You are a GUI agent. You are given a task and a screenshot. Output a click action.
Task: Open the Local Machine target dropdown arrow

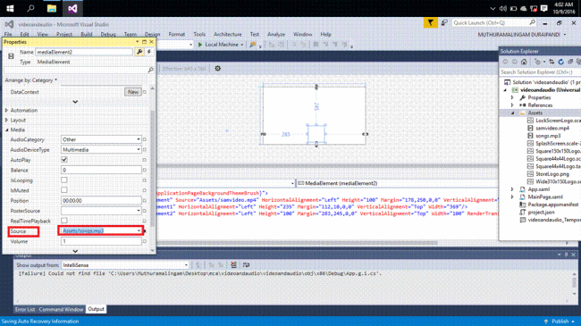tap(242, 45)
